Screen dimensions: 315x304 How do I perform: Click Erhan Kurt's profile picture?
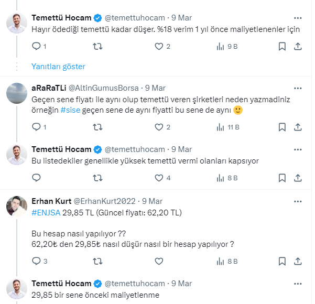(x=17, y=207)
